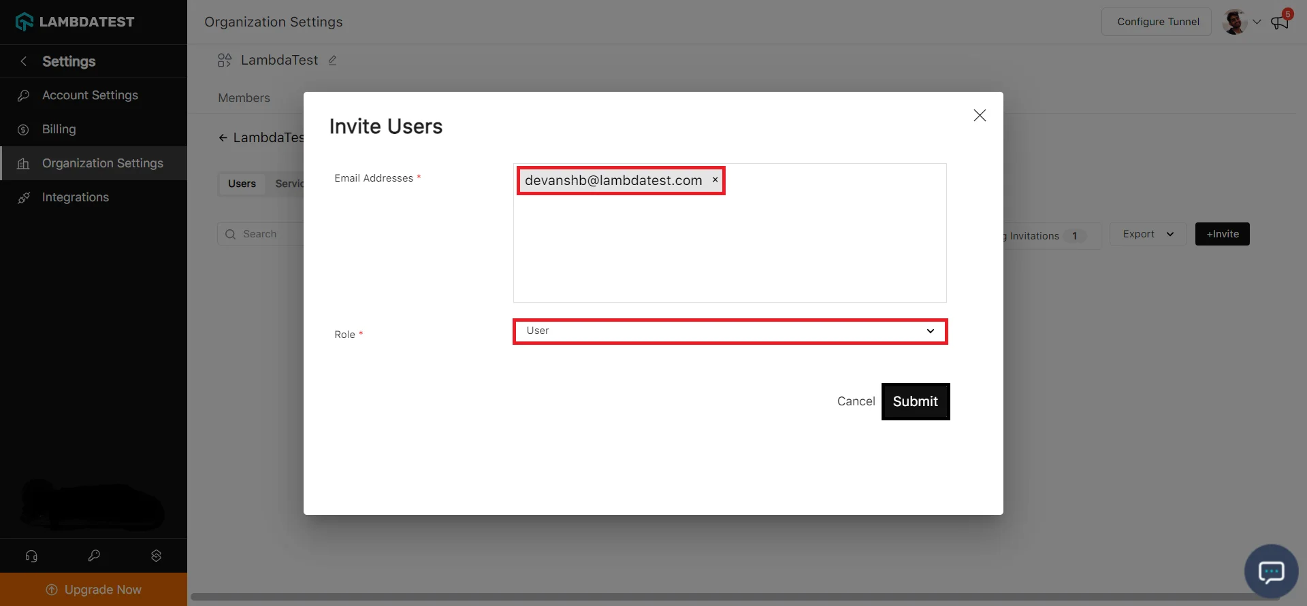This screenshot has height=606, width=1307.
Task: Cancel the invite dialog
Action: [x=856, y=401]
